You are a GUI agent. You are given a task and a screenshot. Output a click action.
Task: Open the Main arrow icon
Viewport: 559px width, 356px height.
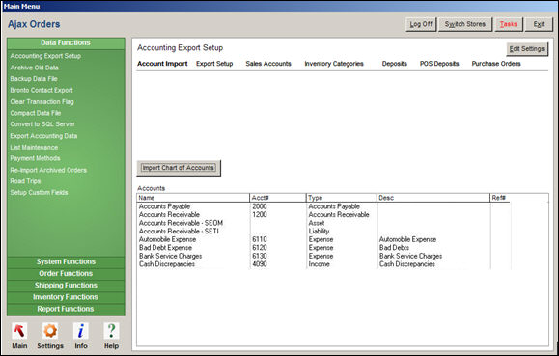(x=19, y=331)
